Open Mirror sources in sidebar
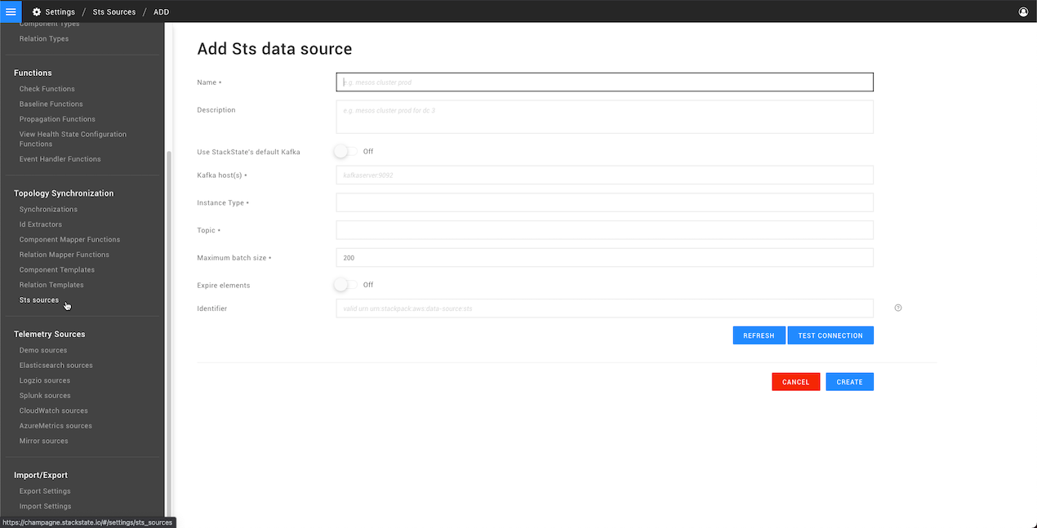The image size is (1037, 528). (43, 441)
